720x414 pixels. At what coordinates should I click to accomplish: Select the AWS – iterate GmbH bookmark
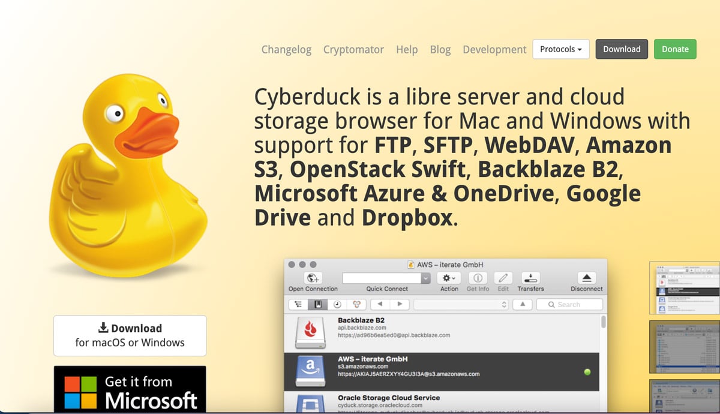pos(442,371)
